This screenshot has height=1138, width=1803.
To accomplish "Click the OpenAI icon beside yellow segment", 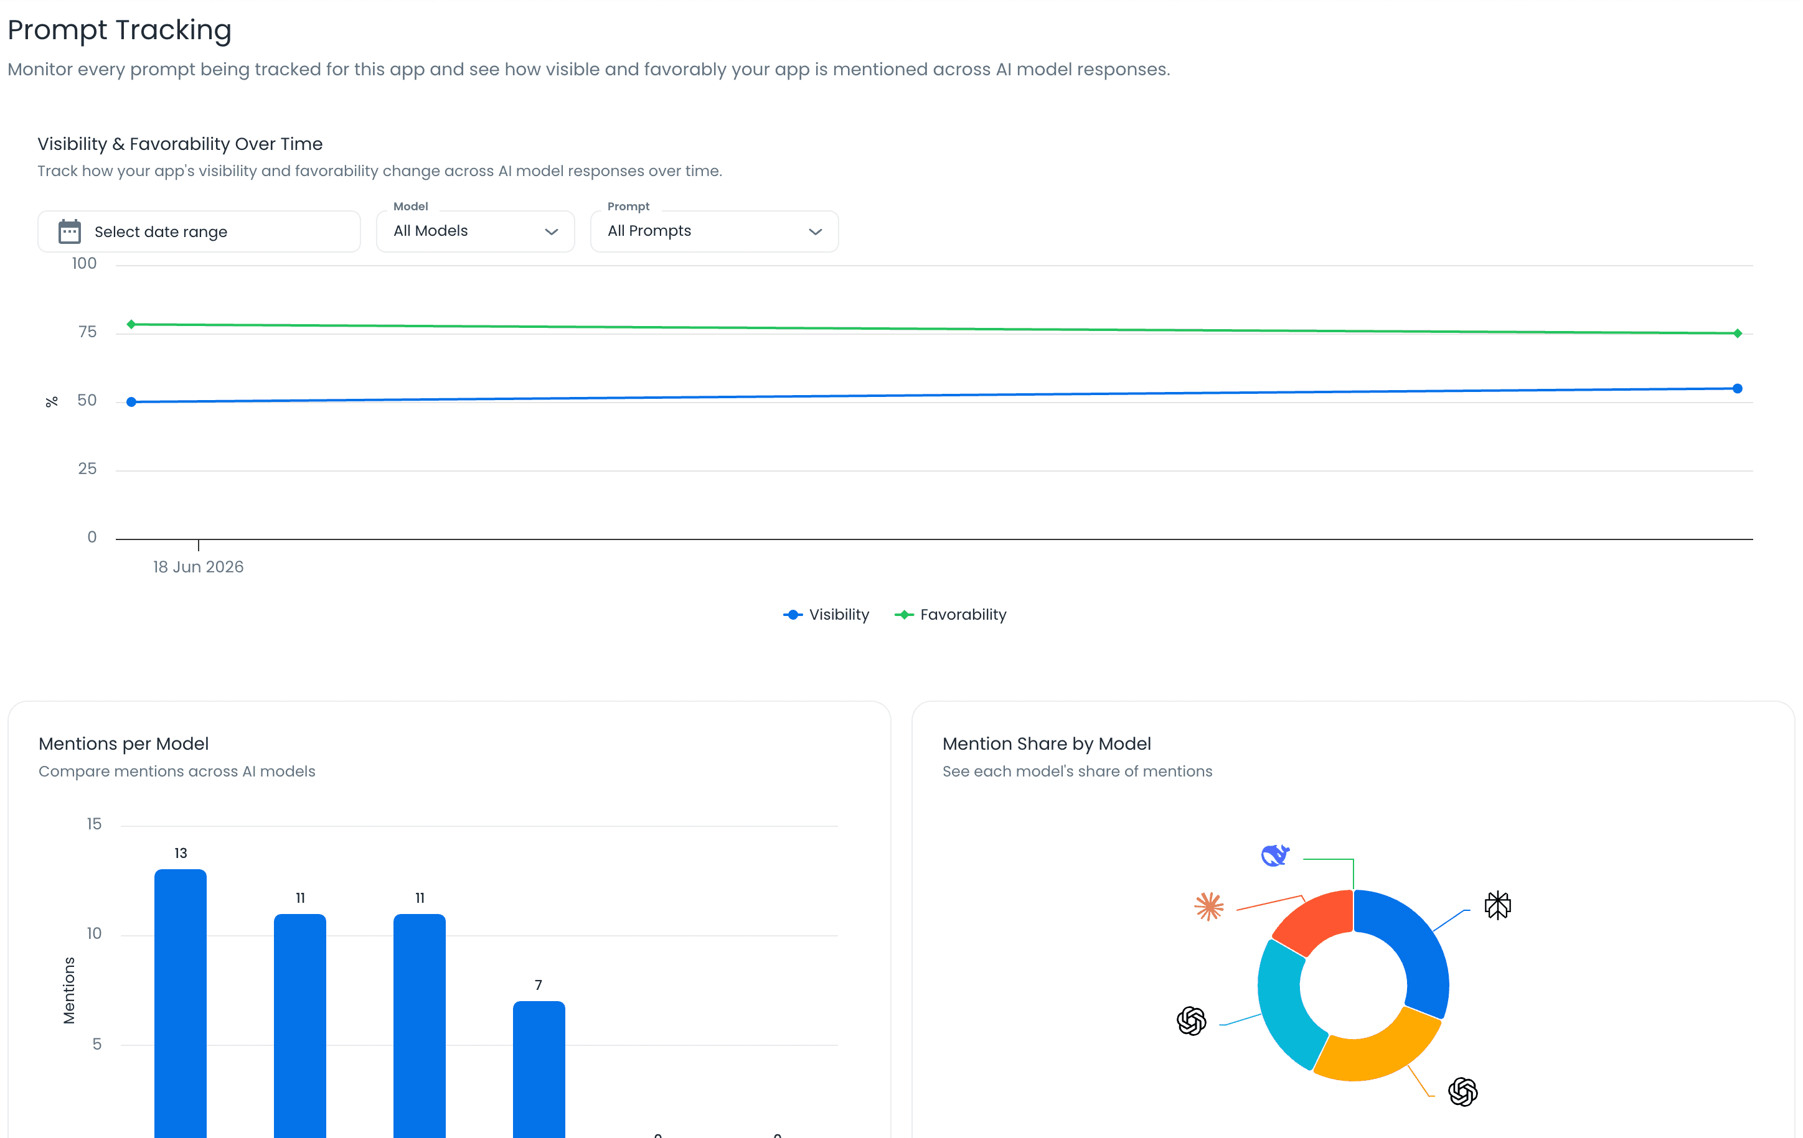I will click(x=1462, y=1093).
